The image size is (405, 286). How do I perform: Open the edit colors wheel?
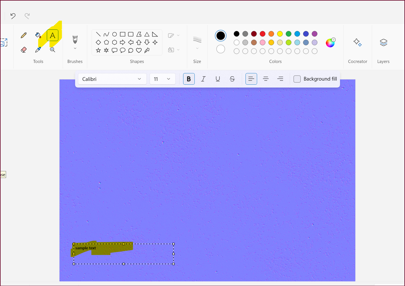click(330, 42)
